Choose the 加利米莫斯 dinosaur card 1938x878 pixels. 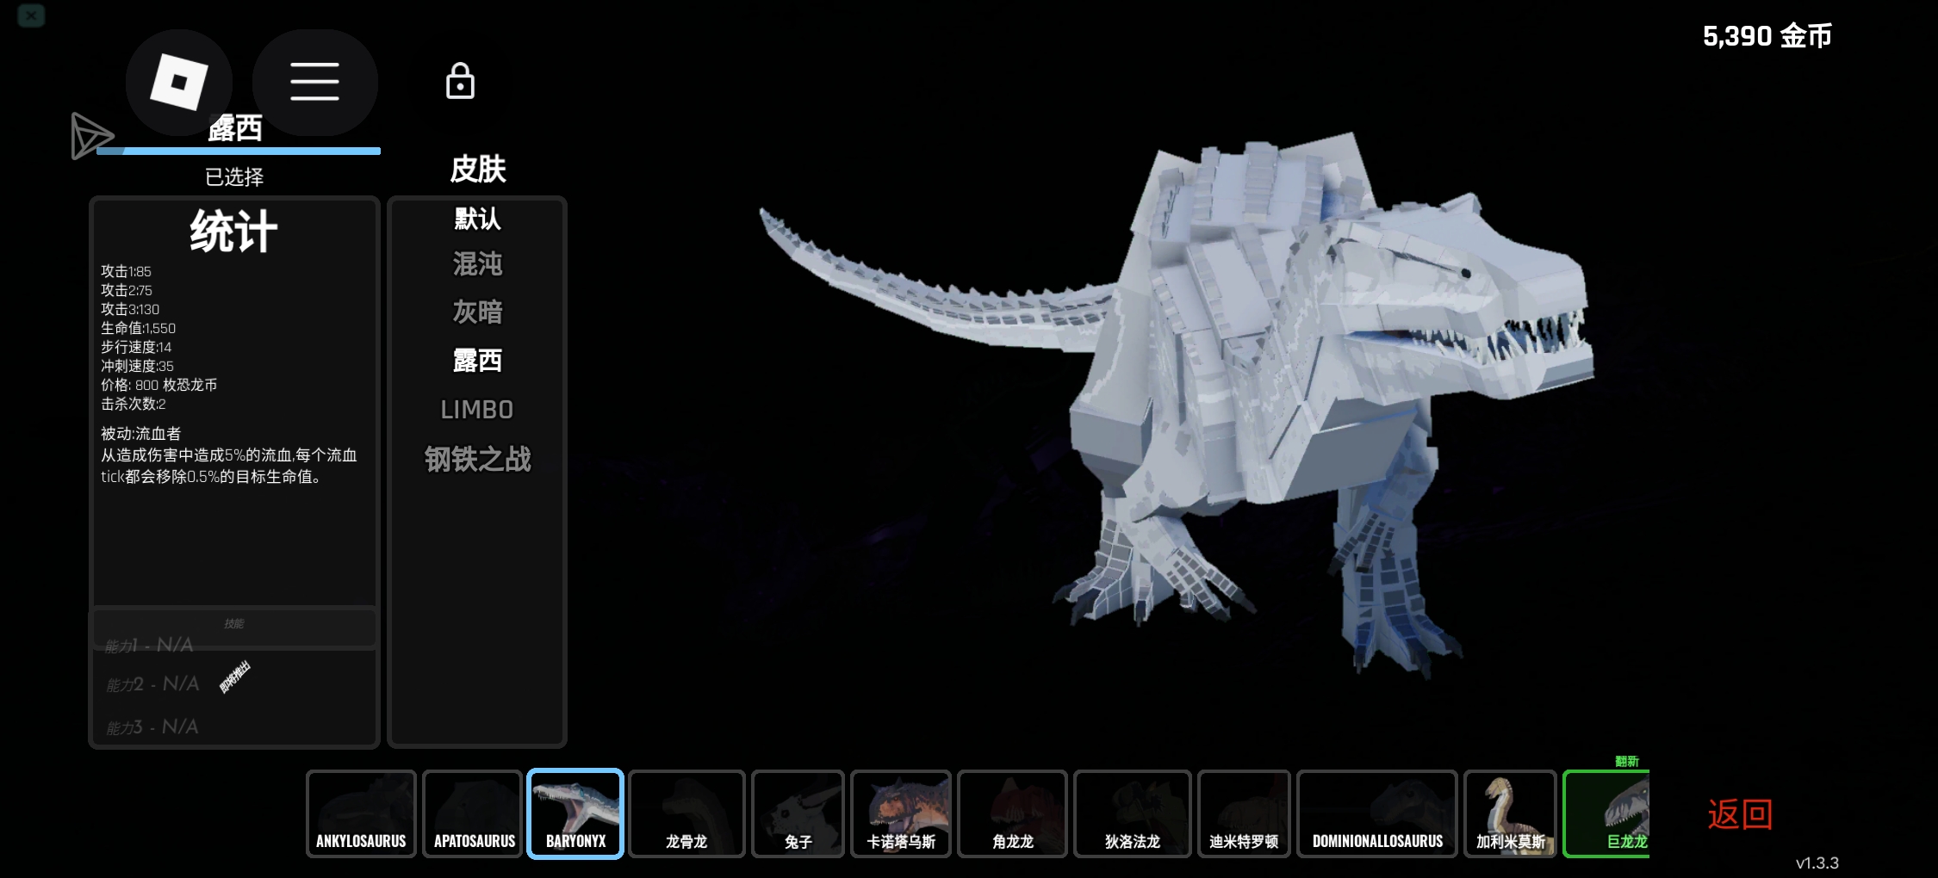(1510, 813)
